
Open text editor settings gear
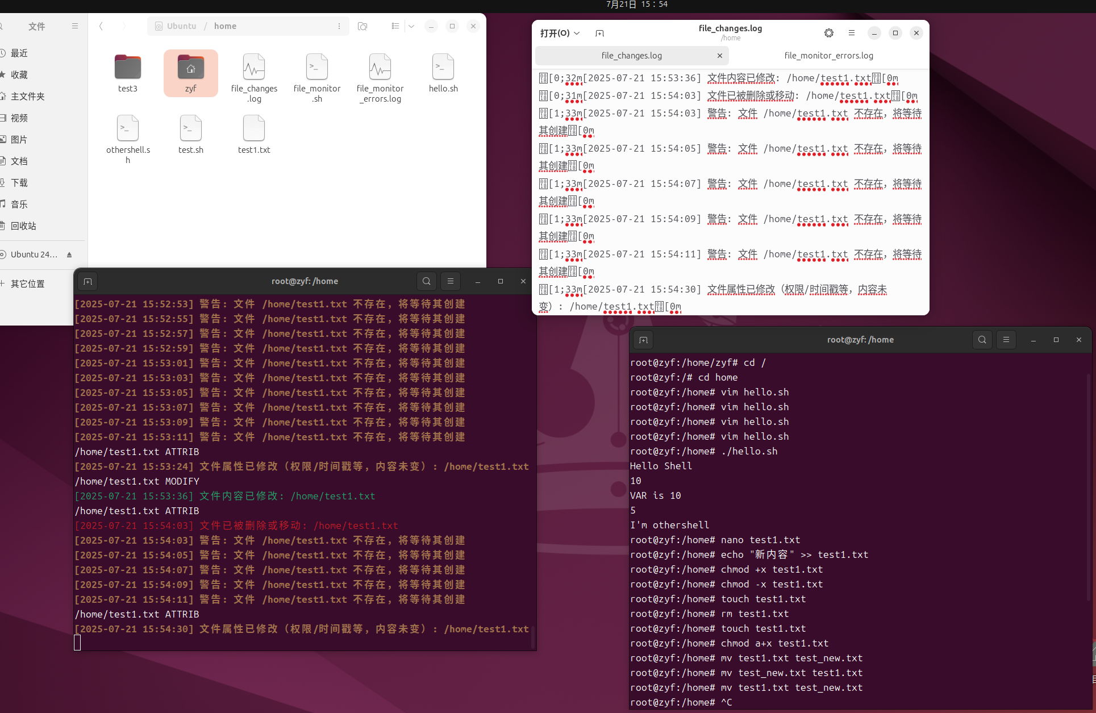pyautogui.click(x=828, y=33)
